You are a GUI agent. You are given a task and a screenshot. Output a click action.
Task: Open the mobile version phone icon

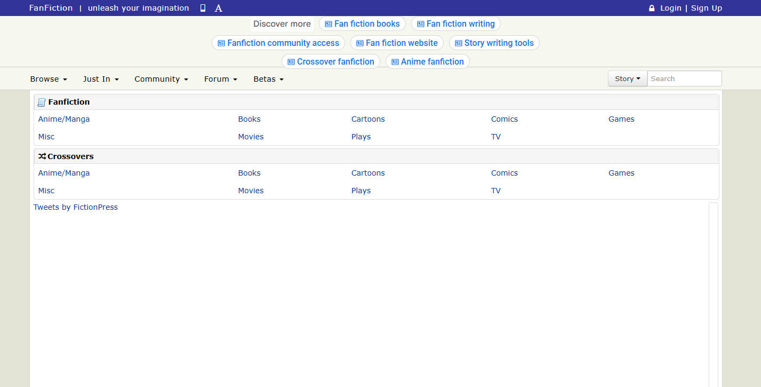(203, 8)
